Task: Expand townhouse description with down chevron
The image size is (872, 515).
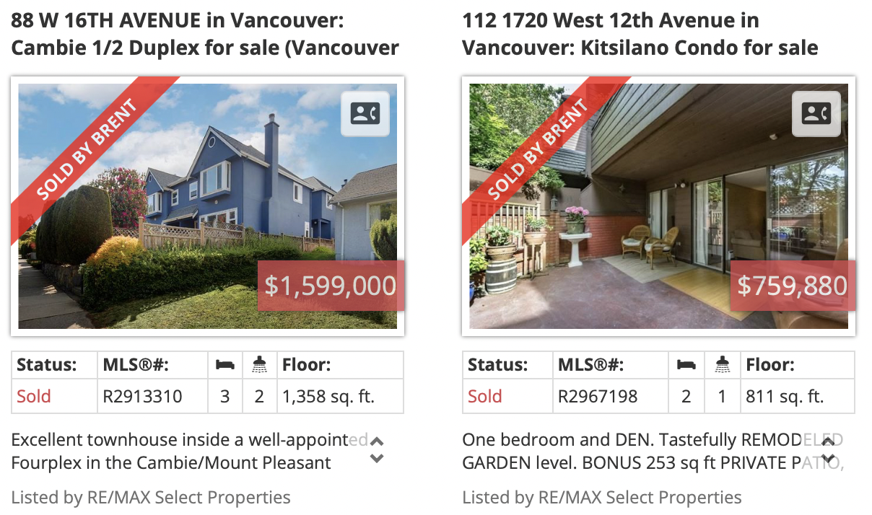Action: (x=377, y=458)
